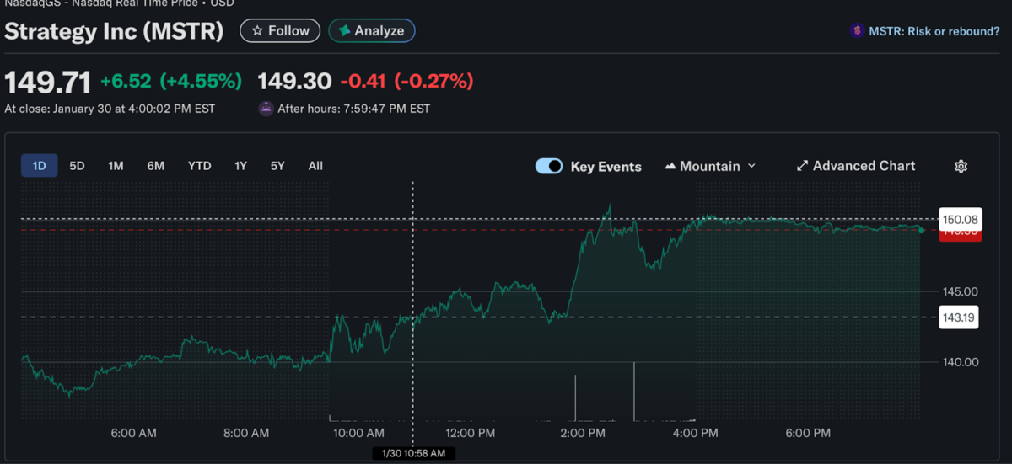Follow the Strategy Inc stock
1012x464 pixels.
coord(280,31)
